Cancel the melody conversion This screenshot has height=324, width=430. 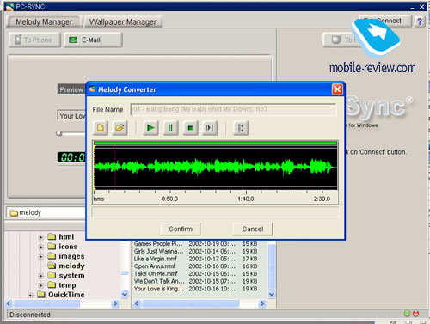pyautogui.click(x=253, y=229)
